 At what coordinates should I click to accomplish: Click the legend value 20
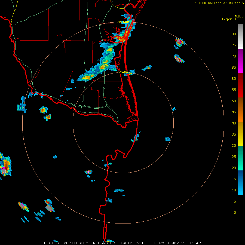coord(234,168)
